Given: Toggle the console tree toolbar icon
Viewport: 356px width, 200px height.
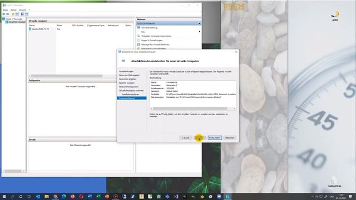Looking at the screenshot, I should [x=17, y=14].
